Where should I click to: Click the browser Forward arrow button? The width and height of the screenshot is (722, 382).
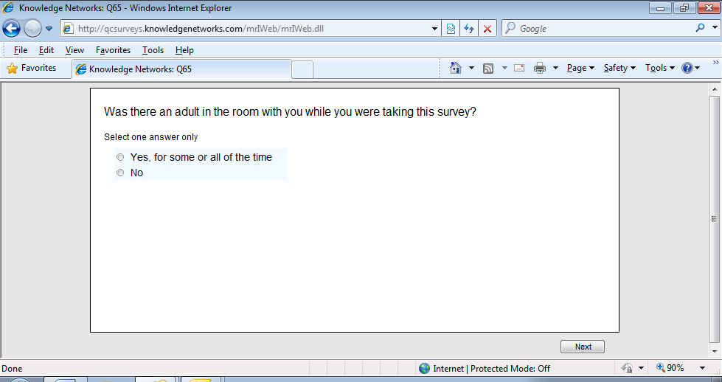[x=32, y=29]
